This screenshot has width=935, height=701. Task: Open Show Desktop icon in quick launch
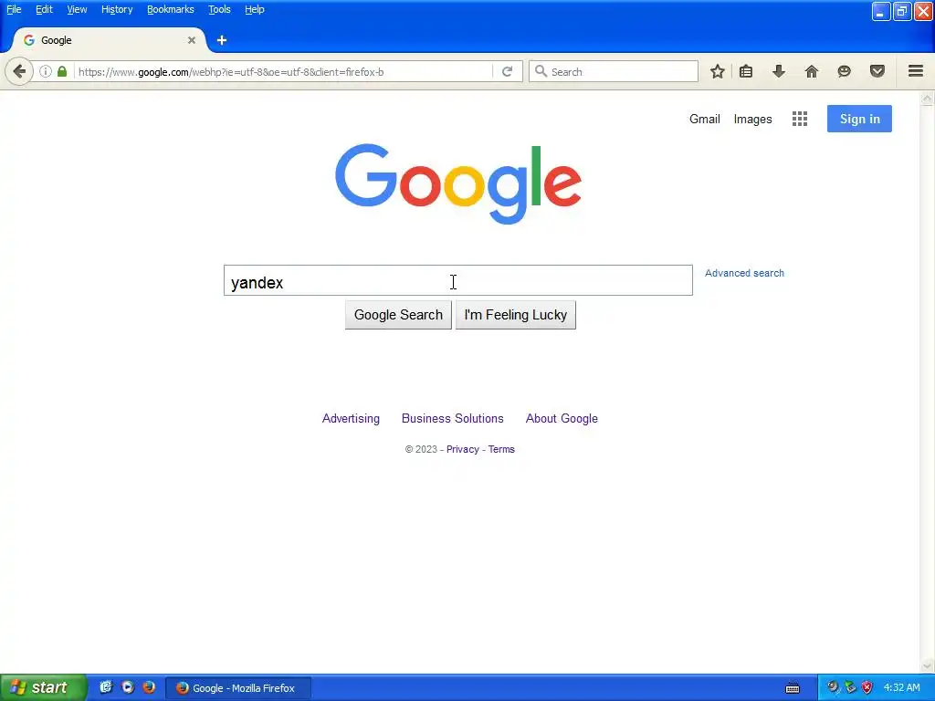106,687
